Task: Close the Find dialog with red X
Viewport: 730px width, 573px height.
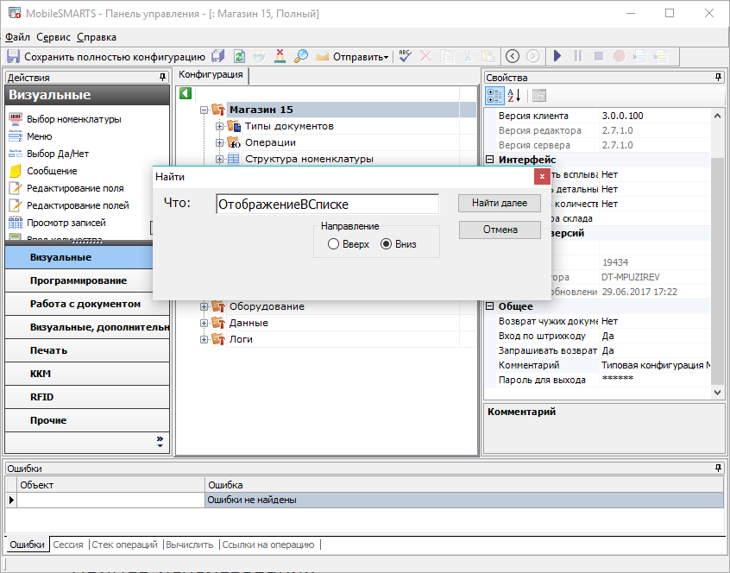Action: pos(542,176)
